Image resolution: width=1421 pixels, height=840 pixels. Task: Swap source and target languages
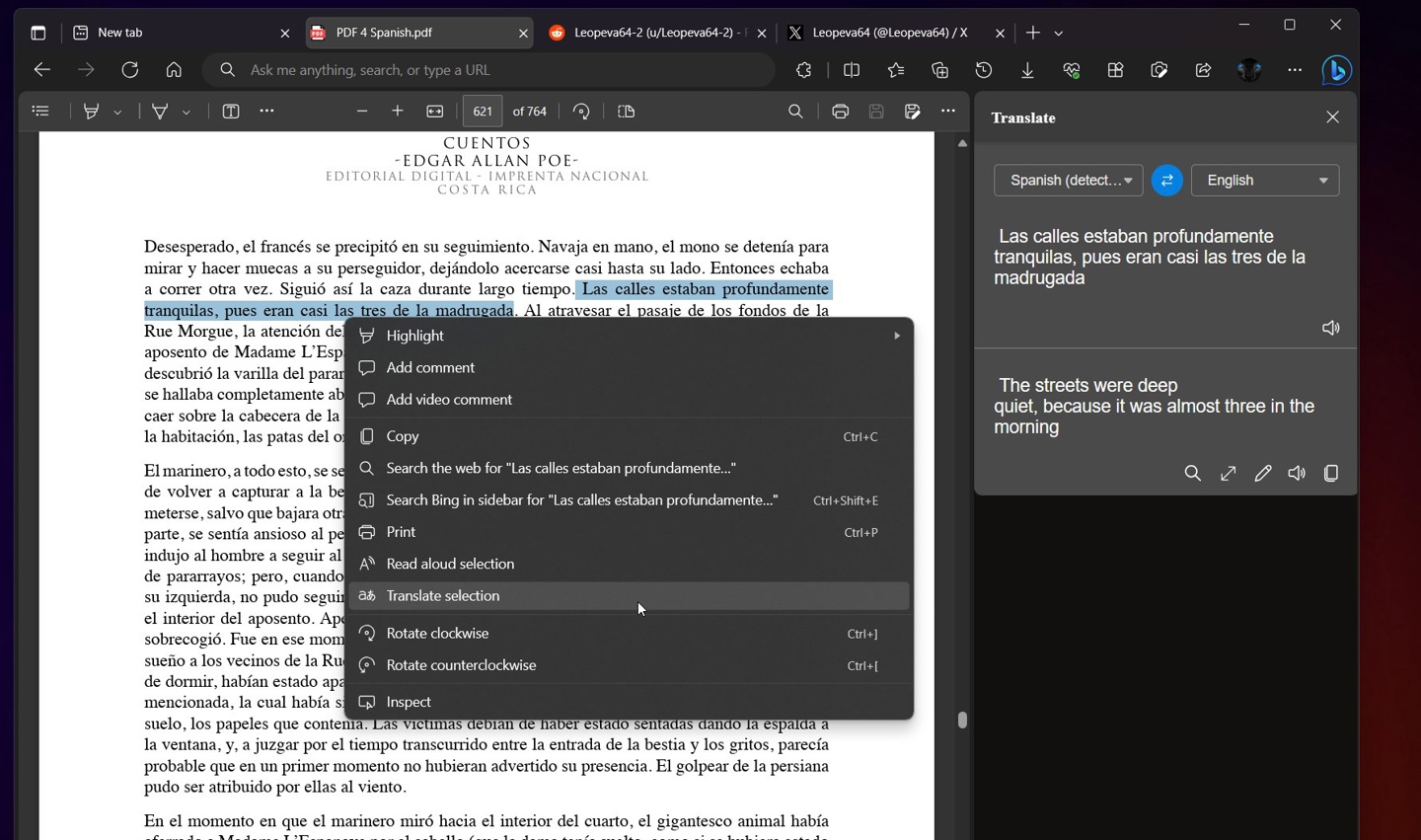coord(1167,181)
